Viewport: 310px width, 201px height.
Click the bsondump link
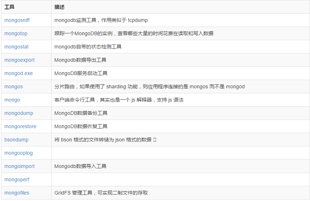tap(17, 140)
